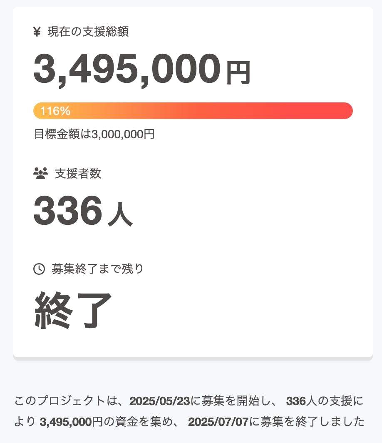Screen dimensions: 382x443
Task: Click the large 336 supporter count
Action: point(67,210)
